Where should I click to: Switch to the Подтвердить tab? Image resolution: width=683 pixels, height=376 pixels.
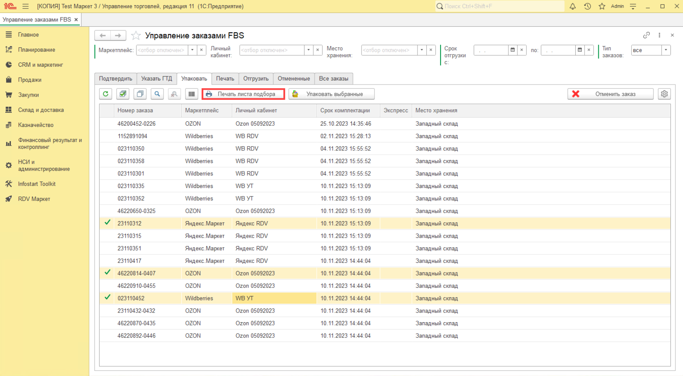pos(115,78)
